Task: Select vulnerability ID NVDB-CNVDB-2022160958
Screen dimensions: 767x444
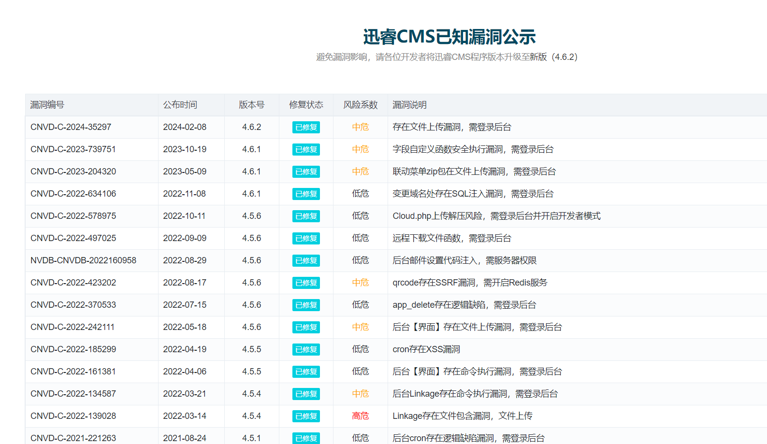Action: click(83, 260)
